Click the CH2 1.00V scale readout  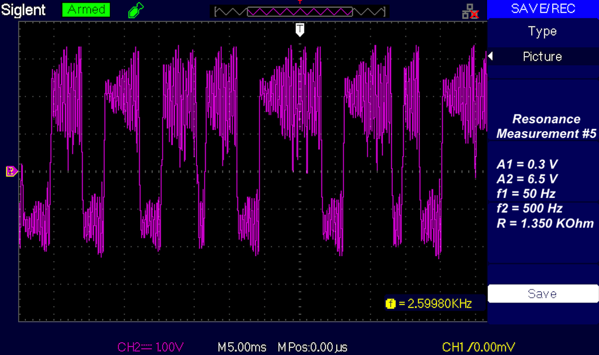click(150, 347)
